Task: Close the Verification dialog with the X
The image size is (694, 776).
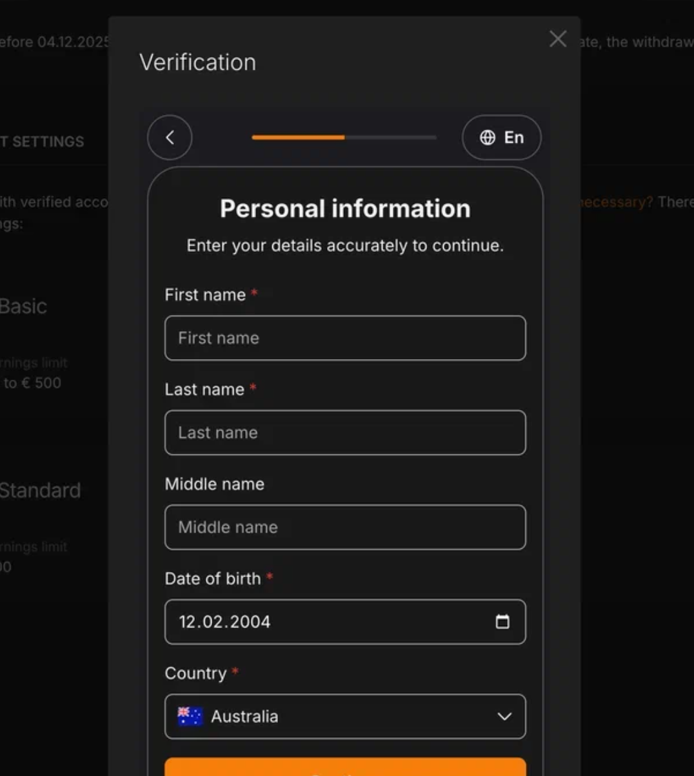Action: coord(558,39)
